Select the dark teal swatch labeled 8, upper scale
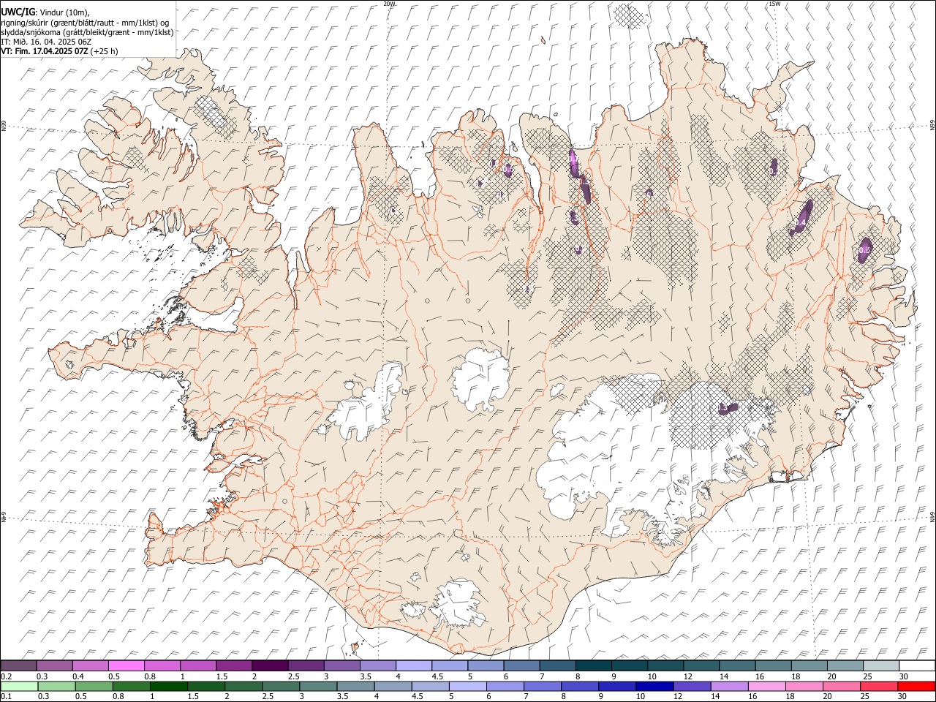The image size is (936, 702). pos(594,665)
